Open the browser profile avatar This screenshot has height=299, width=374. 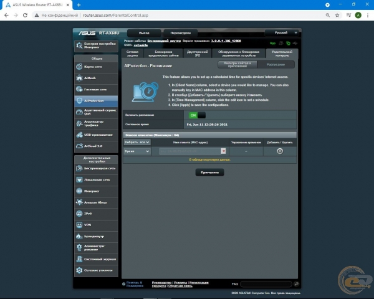[x=358, y=15]
